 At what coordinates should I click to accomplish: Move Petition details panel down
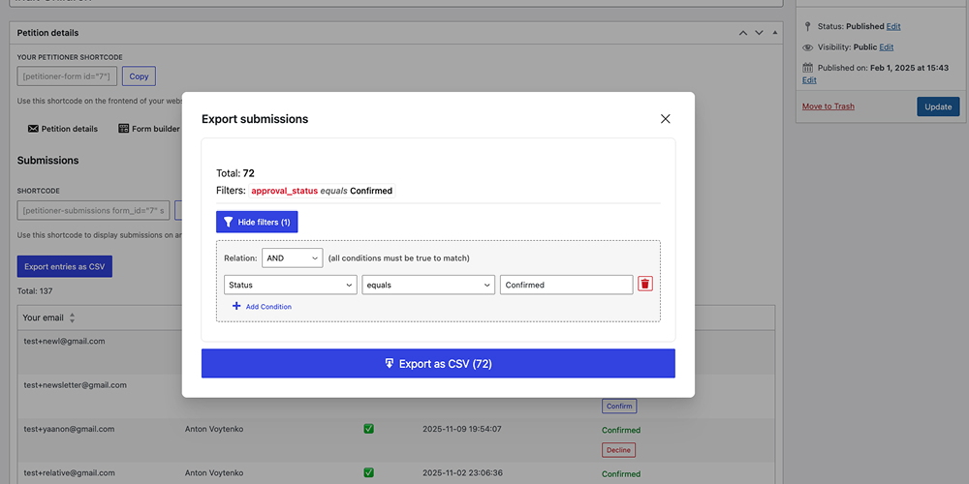tap(759, 33)
